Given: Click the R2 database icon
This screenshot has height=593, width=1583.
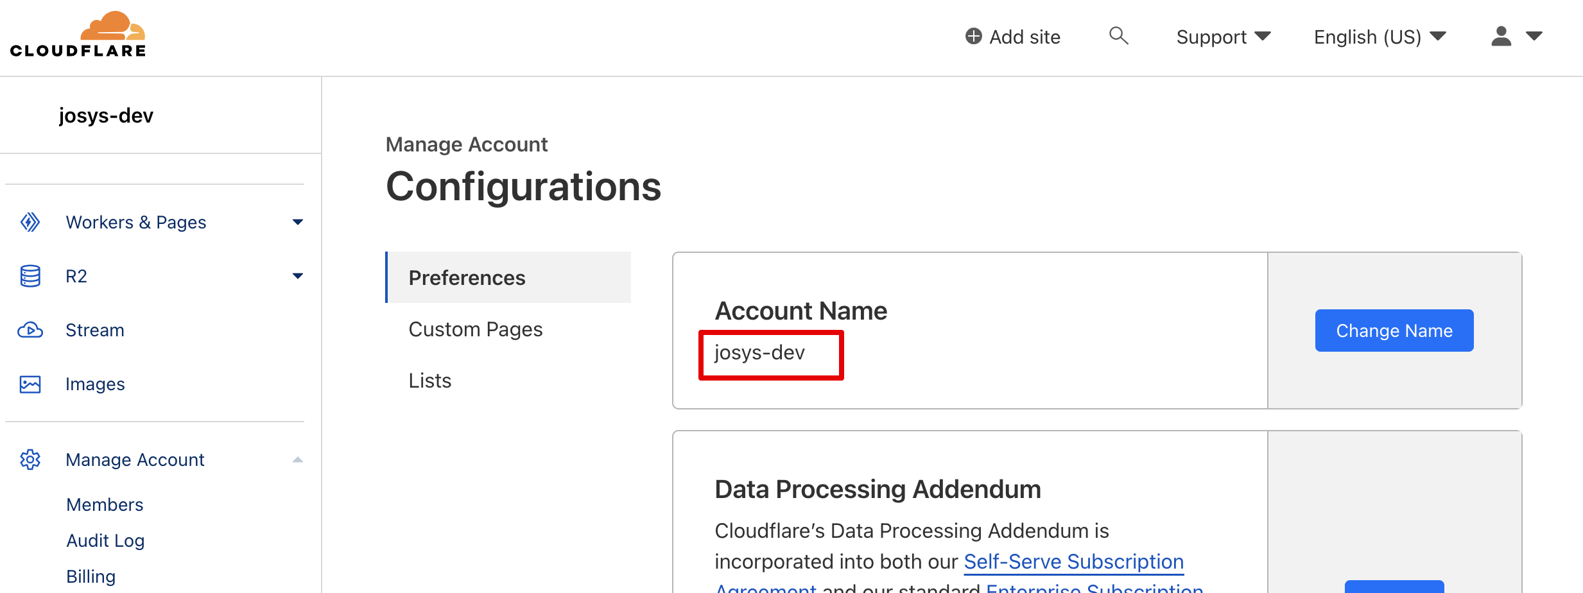Looking at the screenshot, I should [30, 276].
